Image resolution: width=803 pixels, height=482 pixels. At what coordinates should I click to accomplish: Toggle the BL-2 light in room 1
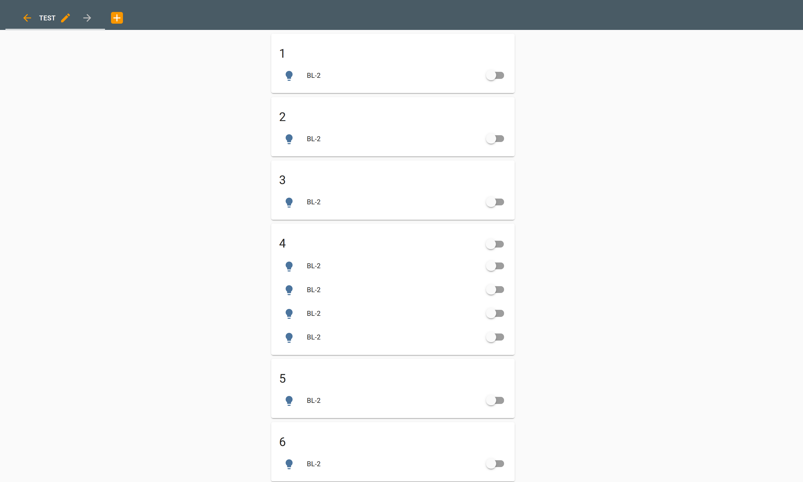coord(495,75)
